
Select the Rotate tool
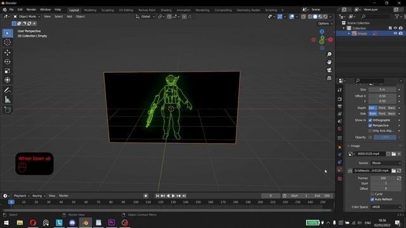pyautogui.click(x=8, y=62)
